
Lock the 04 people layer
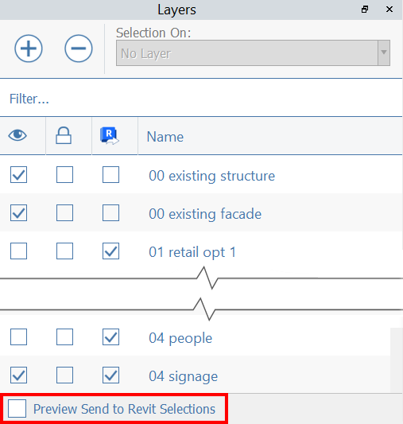point(64,337)
